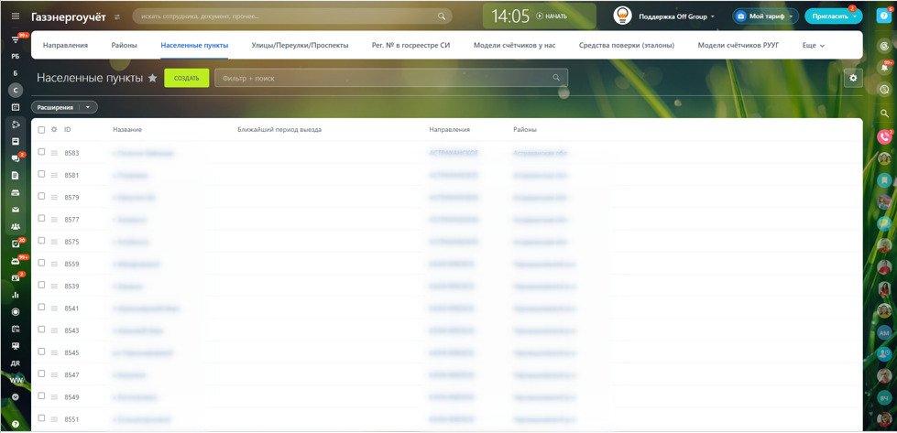Image resolution: width=897 pixels, height=433 pixels.
Task: Open notifications bell in right panel
Action: (x=884, y=68)
